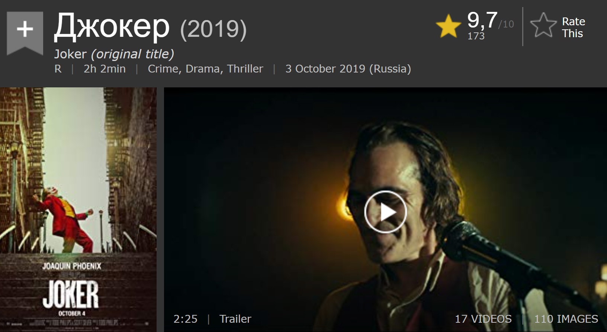Click the 9,7 rating score
607x332 pixels.
coord(482,20)
